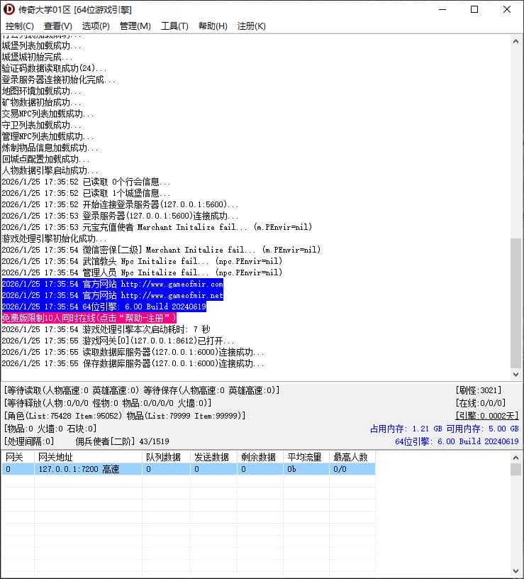Click the 网关 column header
This screenshot has height=579, width=524.
(x=18, y=457)
